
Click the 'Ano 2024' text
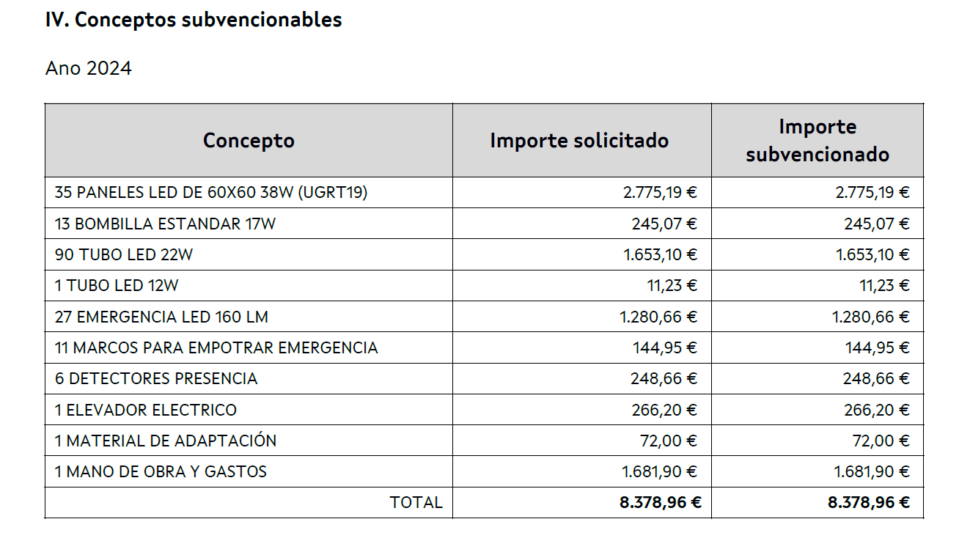pyautogui.click(x=89, y=68)
